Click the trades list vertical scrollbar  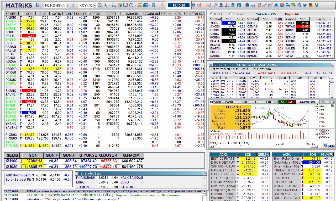(332, 88)
